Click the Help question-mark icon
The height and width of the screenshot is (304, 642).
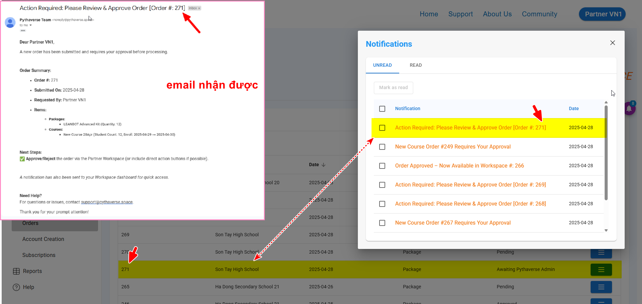pyautogui.click(x=16, y=287)
